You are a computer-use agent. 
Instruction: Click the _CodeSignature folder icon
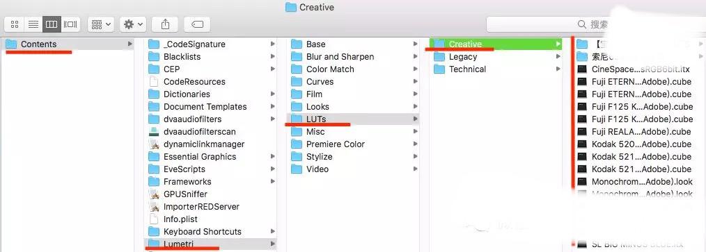tap(154, 44)
